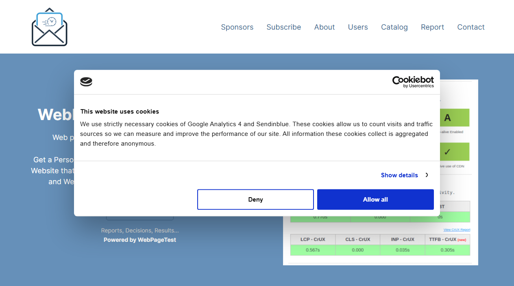Click the cookie icon on the consent dialog
Screen dimensions: 514x286
tap(86, 82)
